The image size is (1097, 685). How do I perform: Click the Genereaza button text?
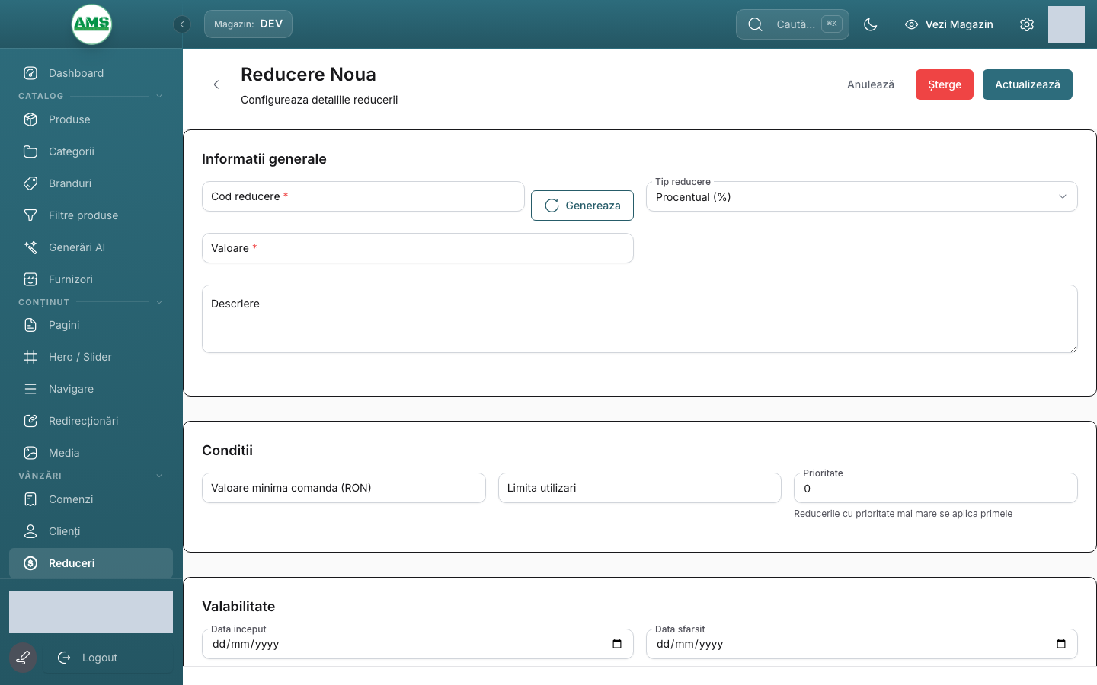pyautogui.click(x=593, y=205)
